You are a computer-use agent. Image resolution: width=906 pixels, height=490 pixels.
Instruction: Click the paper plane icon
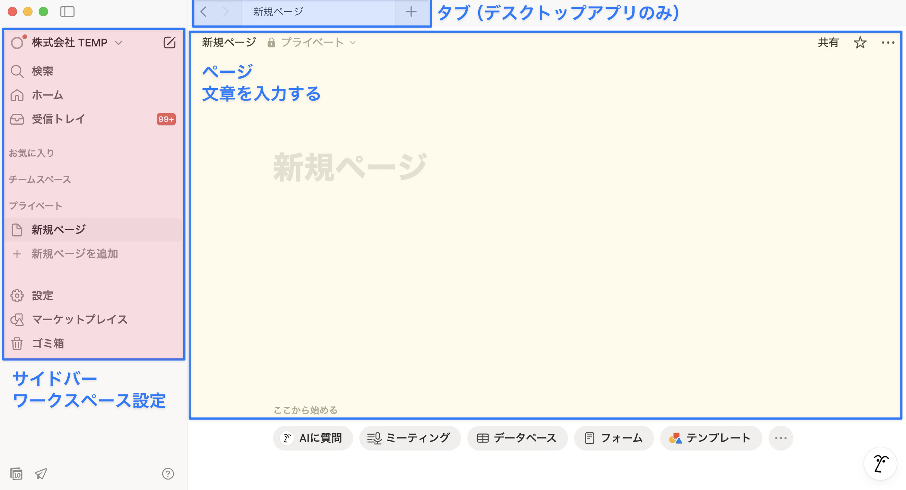tap(41, 474)
